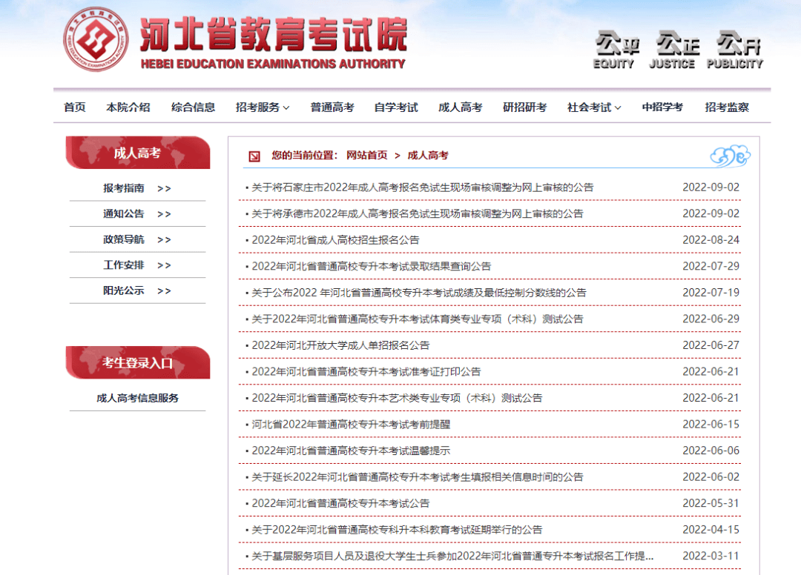This screenshot has height=575, width=801.
Task: Select 普通高考 in the nav bar
Action: click(x=332, y=107)
